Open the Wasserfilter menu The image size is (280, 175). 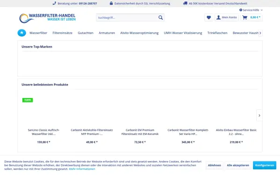38,33
